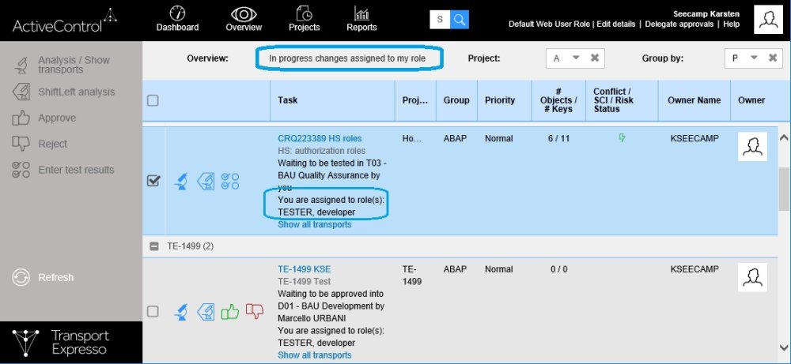Open the Overview selection dropdown
The width and height of the screenshot is (791, 364).
pos(347,58)
